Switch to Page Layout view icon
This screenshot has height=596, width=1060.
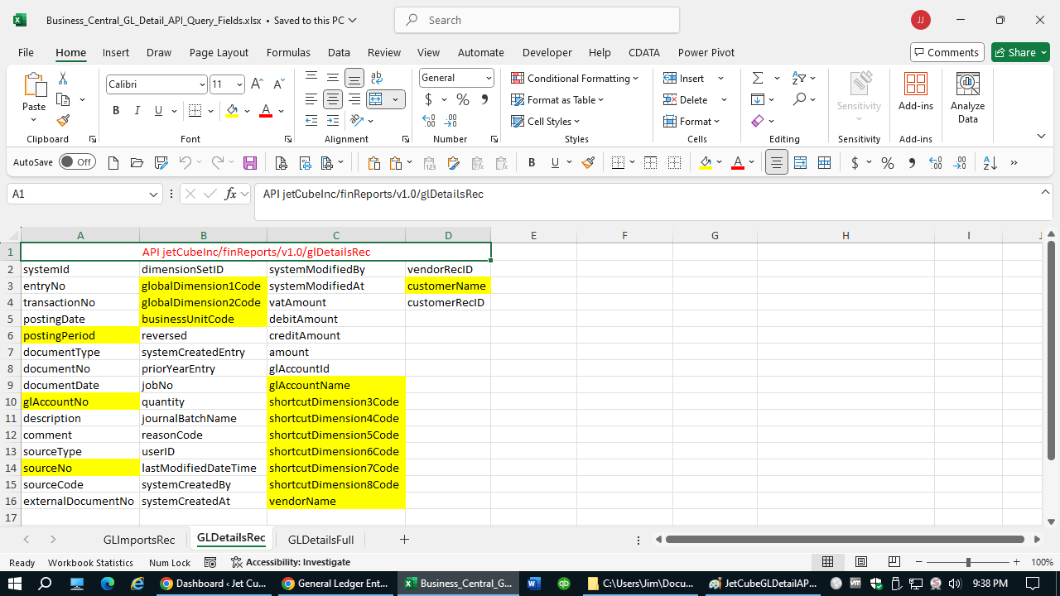pos(860,562)
